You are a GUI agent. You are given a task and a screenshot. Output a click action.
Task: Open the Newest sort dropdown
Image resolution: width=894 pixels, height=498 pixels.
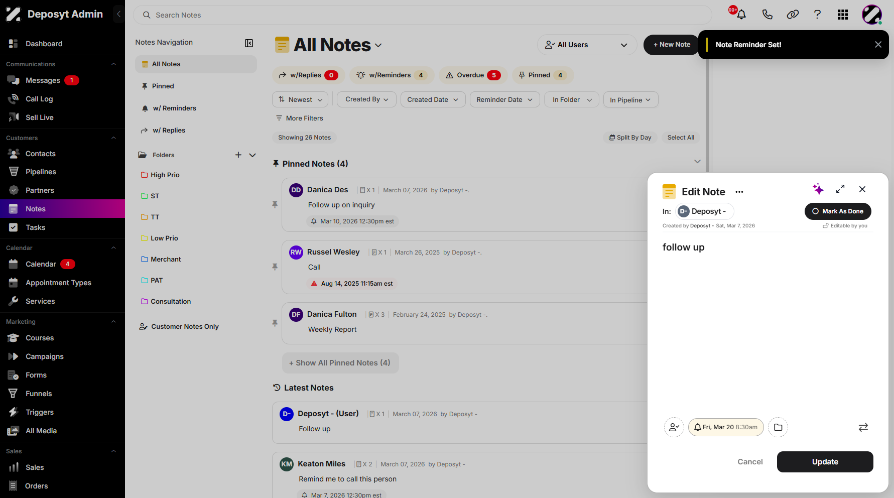click(300, 99)
